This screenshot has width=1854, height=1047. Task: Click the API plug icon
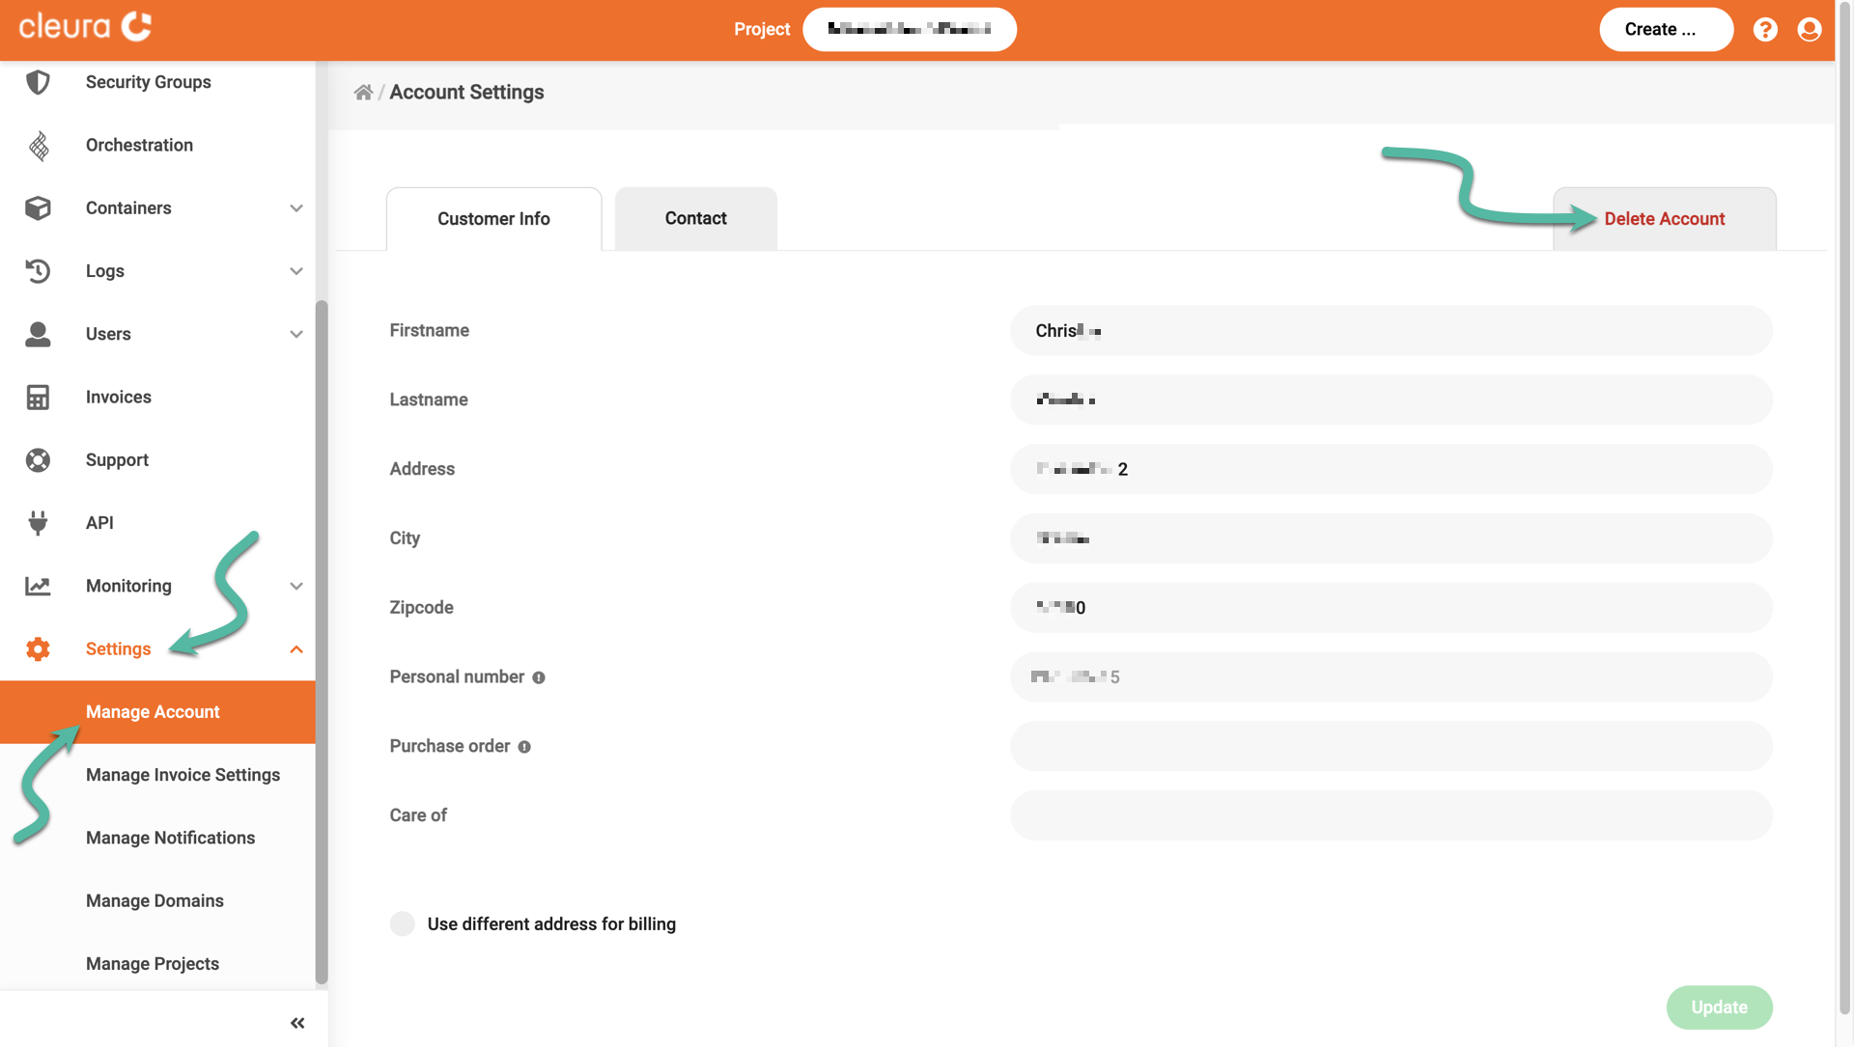pos(38,523)
